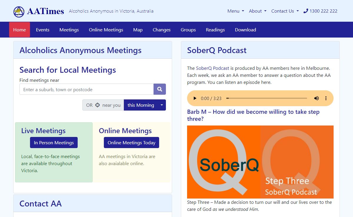Open the SoberQ Step Three podcast image

coord(260,162)
